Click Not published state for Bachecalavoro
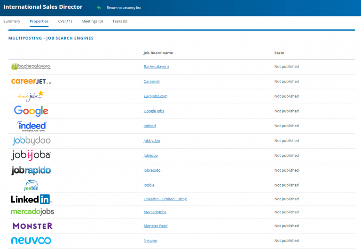 [x=286, y=67]
